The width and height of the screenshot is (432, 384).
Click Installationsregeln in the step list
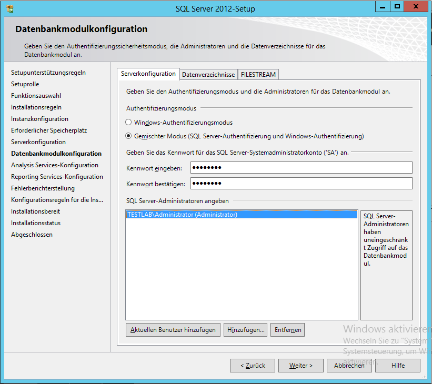click(x=36, y=107)
